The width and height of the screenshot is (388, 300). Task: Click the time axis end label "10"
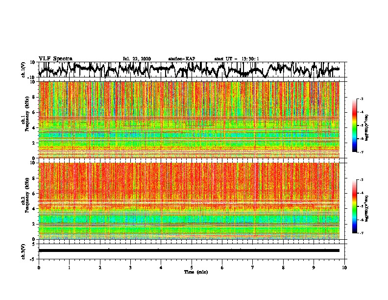[x=344, y=268]
